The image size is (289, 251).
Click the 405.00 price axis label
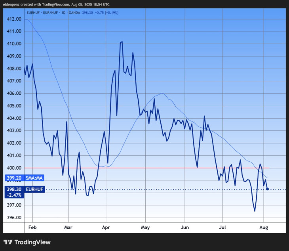pyautogui.click(x=14, y=106)
